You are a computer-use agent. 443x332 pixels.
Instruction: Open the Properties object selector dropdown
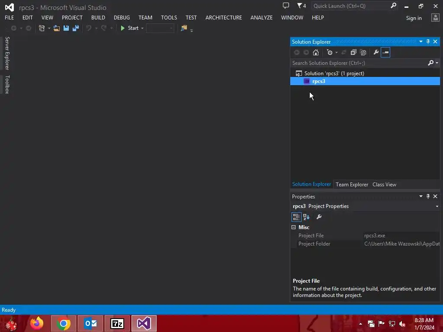(x=437, y=206)
